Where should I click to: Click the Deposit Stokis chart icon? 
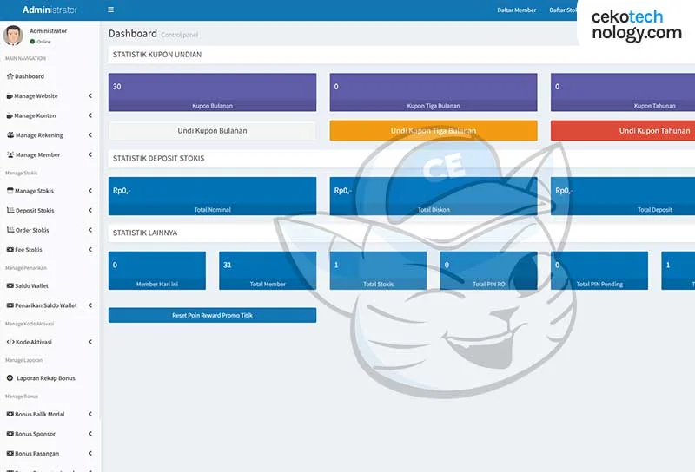[10, 210]
